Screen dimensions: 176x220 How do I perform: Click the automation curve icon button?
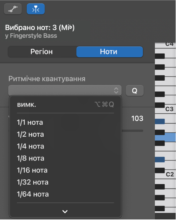(x=13, y=9)
